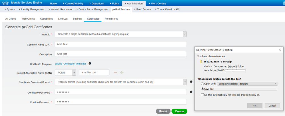285x116 pixels.
Task: Click the SAN value field arne.bier.com
Action: click(x=94, y=72)
